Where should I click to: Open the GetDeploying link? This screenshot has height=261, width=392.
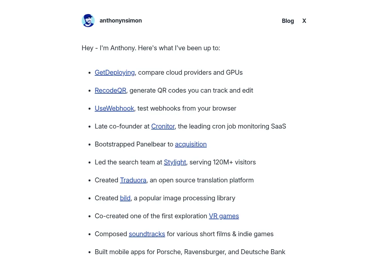coord(115,72)
